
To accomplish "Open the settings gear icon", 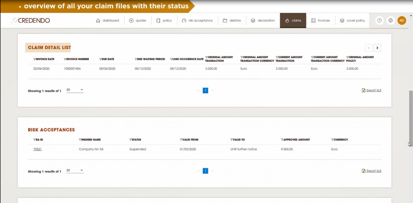I will click(x=390, y=21).
